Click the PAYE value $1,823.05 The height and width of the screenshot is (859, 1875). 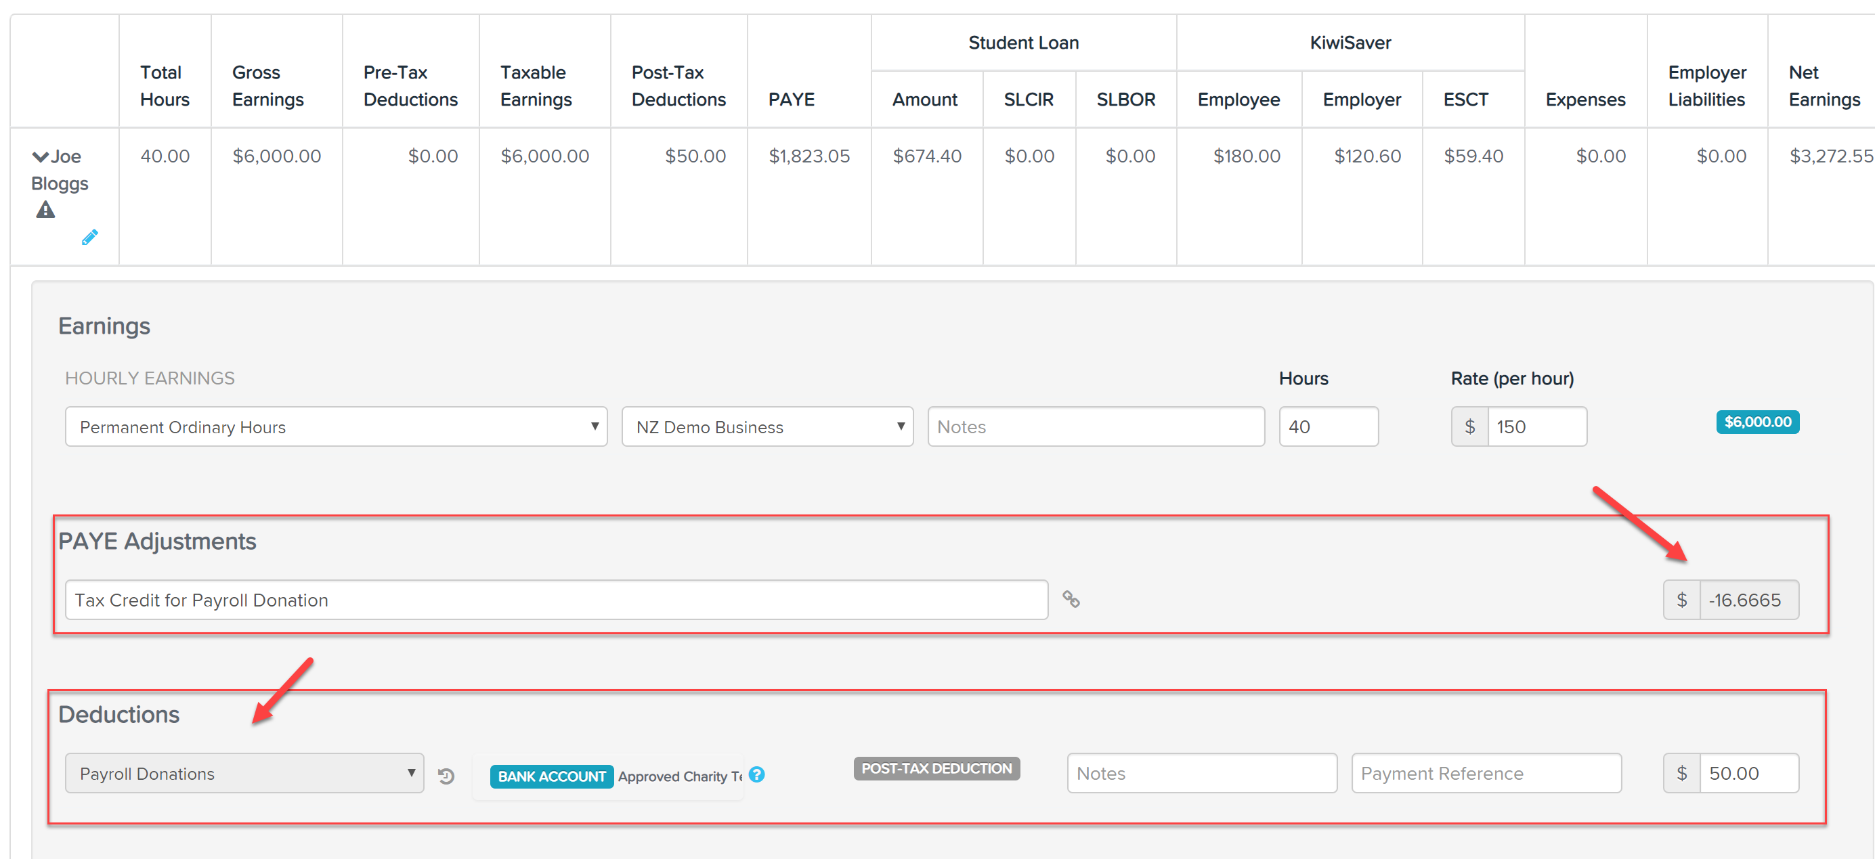tap(809, 156)
